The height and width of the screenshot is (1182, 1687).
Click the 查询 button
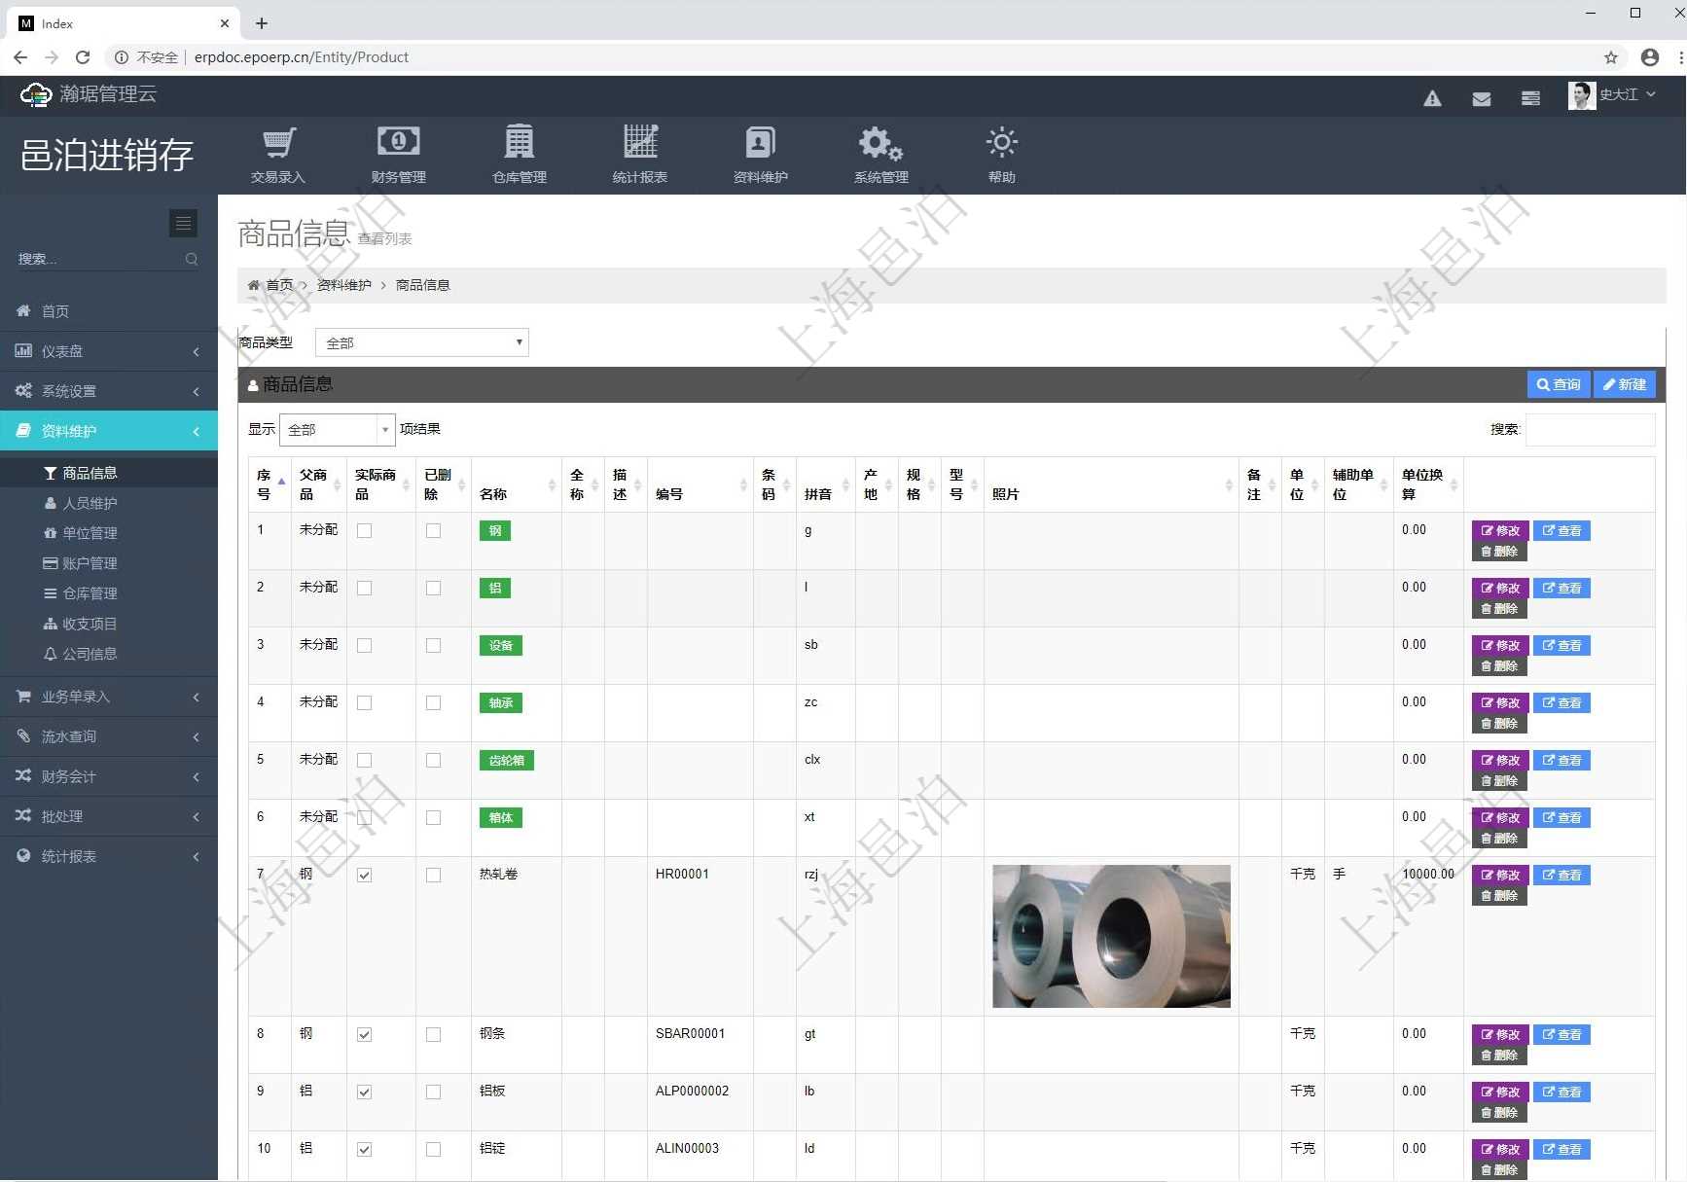pos(1558,384)
